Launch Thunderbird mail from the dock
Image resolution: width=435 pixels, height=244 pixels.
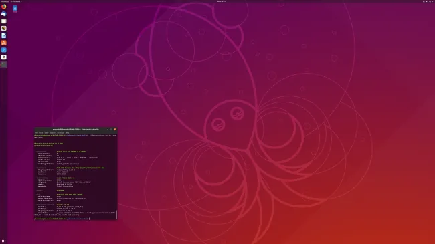tap(3, 14)
